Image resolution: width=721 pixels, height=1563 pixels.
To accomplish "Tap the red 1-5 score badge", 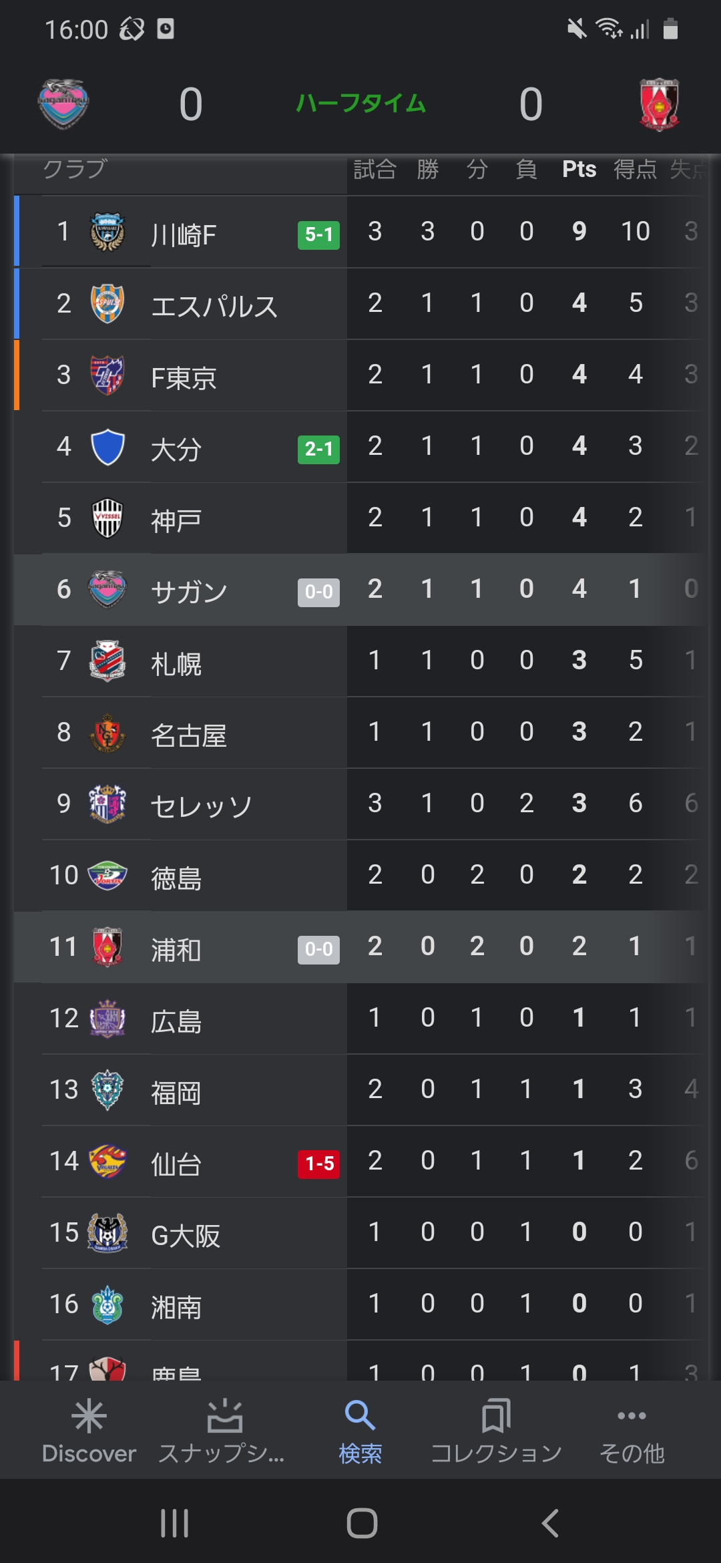I will 318,1164.
